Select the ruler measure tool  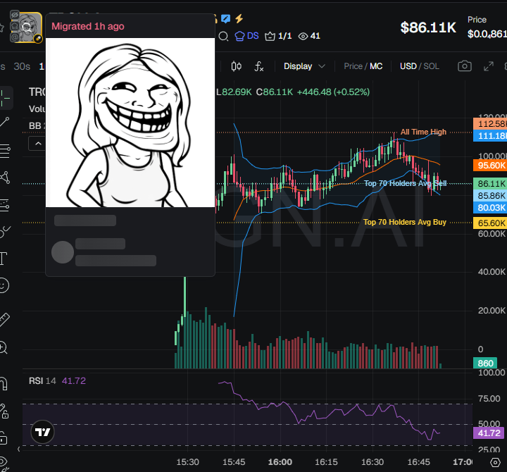tap(4, 320)
